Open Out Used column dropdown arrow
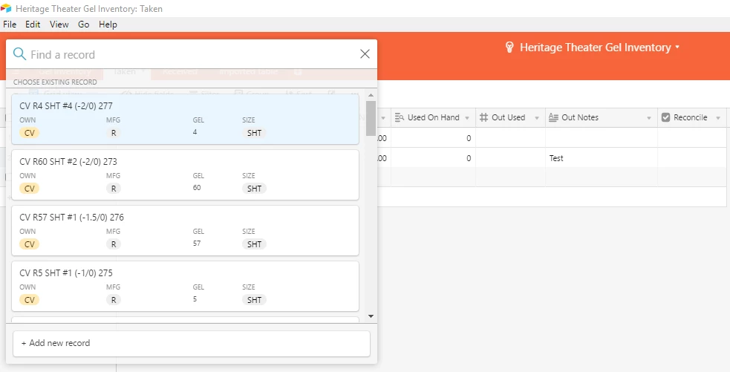730x372 pixels. 537,118
